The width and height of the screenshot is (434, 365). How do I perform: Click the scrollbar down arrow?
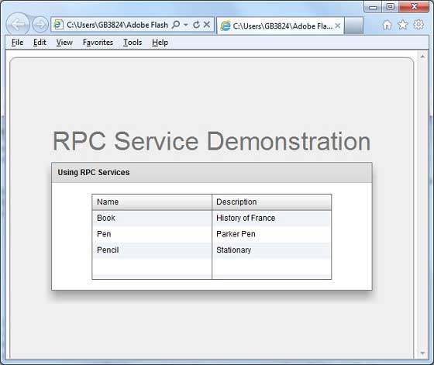coord(422,353)
